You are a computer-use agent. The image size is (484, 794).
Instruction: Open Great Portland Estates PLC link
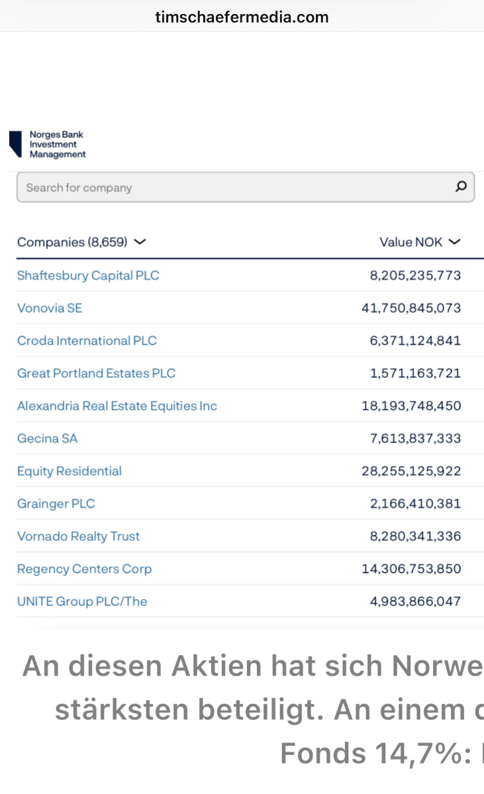click(x=96, y=373)
